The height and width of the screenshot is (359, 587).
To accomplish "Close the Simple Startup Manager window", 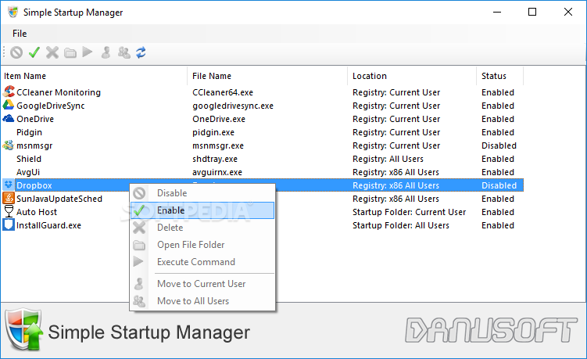I will (x=568, y=12).
